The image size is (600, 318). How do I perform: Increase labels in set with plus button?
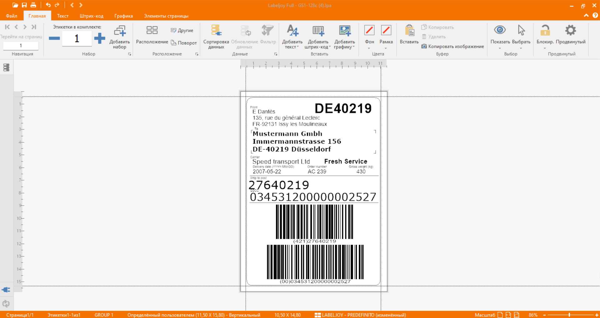pos(100,38)
